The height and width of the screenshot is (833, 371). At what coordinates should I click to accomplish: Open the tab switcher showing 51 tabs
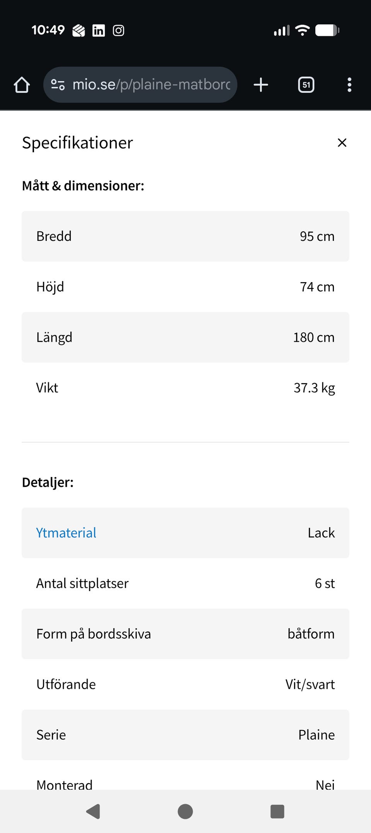point(306,85)
